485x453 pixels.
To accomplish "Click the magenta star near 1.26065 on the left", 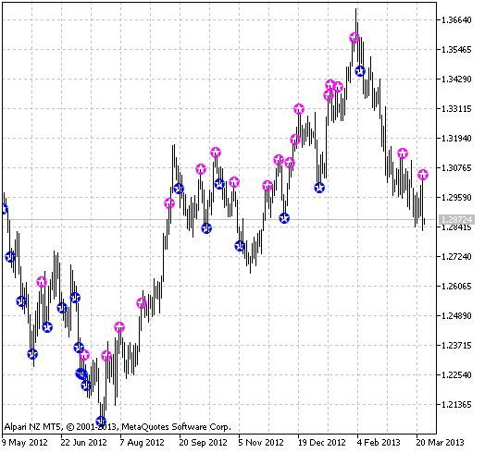I will (42, 282).
